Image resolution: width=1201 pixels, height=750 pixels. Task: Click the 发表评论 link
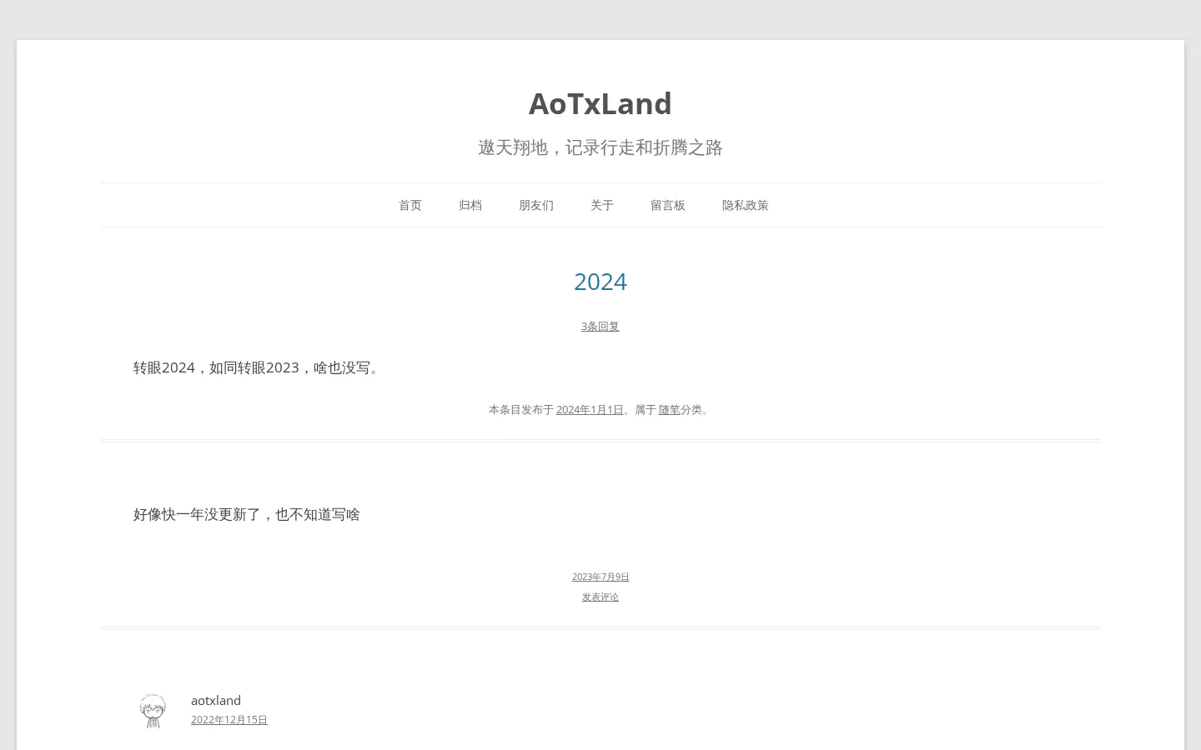(x=600, y=597)
